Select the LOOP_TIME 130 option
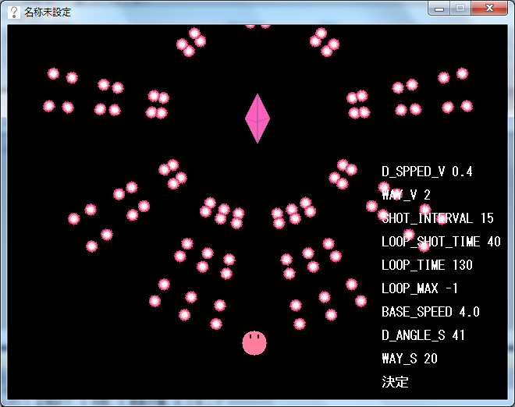The width and height of the screenshot is (515, 407). pos(427,265)
